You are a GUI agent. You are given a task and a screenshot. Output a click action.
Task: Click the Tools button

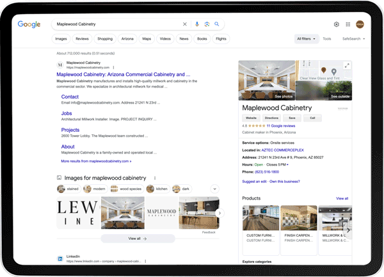coord(326,38)
